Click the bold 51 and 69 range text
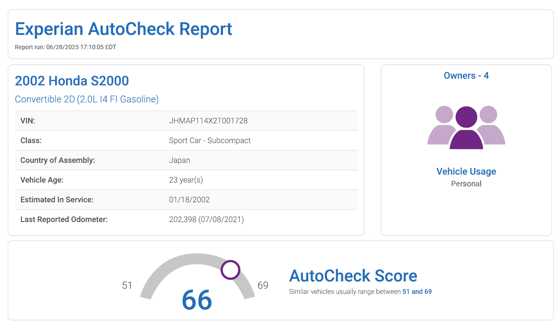 (x=417, y=292)
